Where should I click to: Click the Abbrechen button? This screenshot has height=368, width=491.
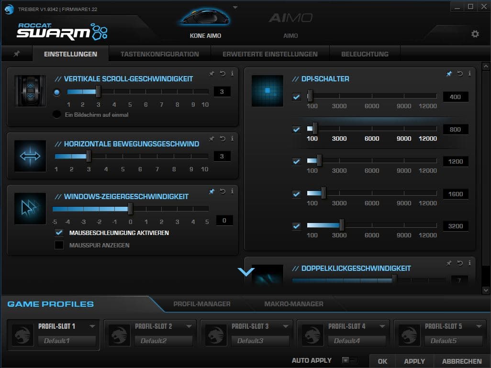(x=462, y=361)
